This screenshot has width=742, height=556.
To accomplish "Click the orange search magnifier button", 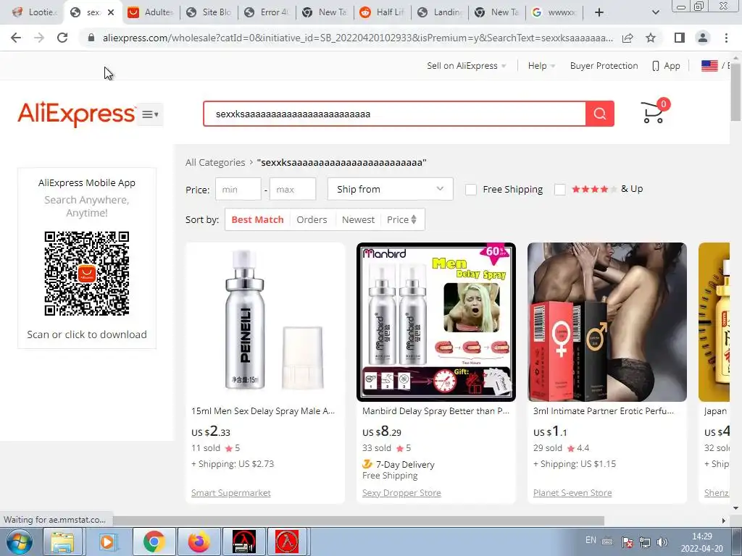I will coord(599,114).
